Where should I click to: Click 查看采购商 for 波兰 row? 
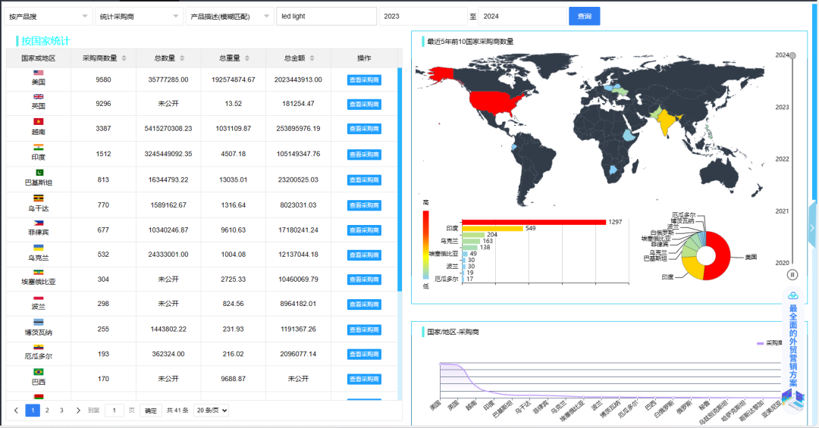(x=364, y=305)
